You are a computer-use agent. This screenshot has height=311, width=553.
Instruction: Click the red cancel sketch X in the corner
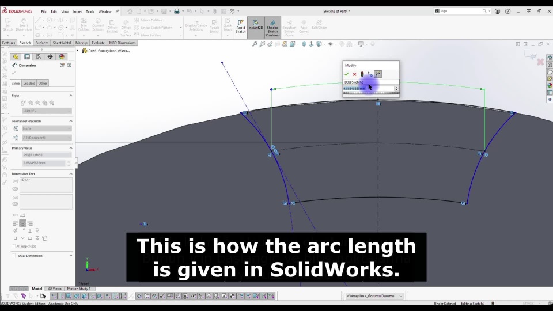pos(540,62)
